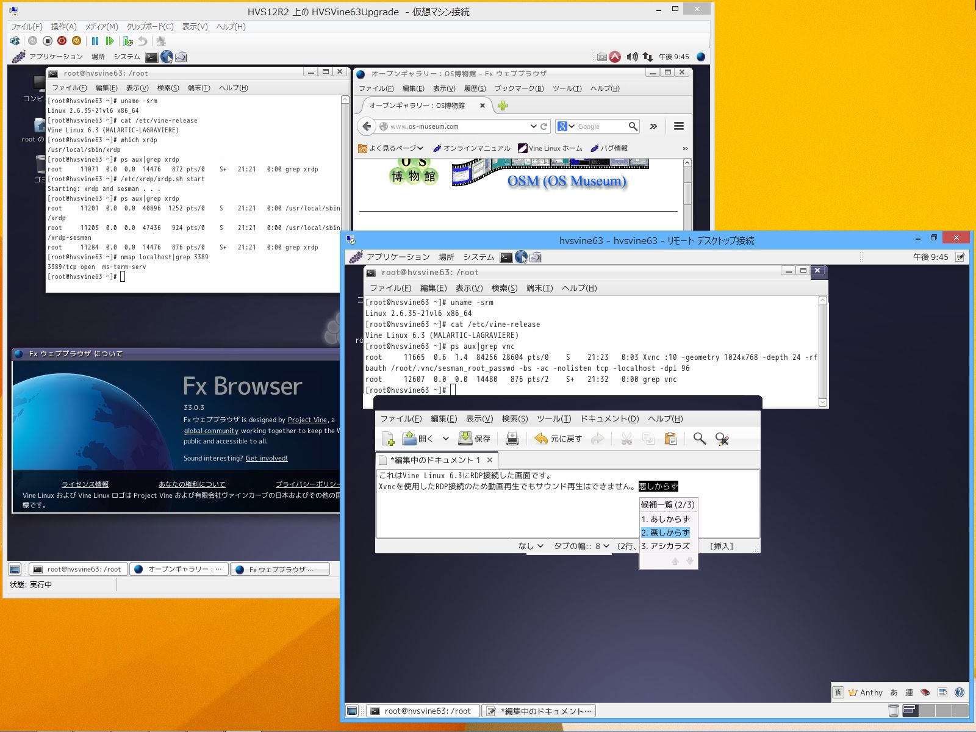
Task: Click the red dictionary book icon in SCIM bar
Action: [x=925, y=692]
